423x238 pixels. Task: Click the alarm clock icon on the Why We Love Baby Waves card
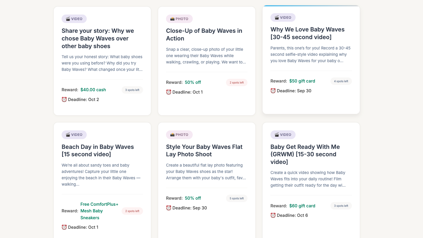point(273,91)
